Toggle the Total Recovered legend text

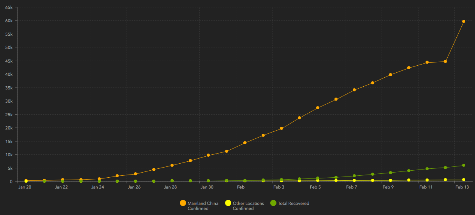click(293, 203)
